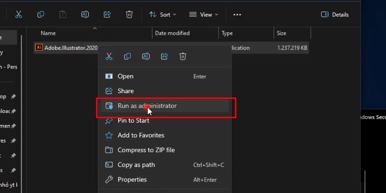The width and height of the screenshot is (386, 193).
Task: Click the Delete trash icon in the top toolbar
Action: (x=129, y=14)
